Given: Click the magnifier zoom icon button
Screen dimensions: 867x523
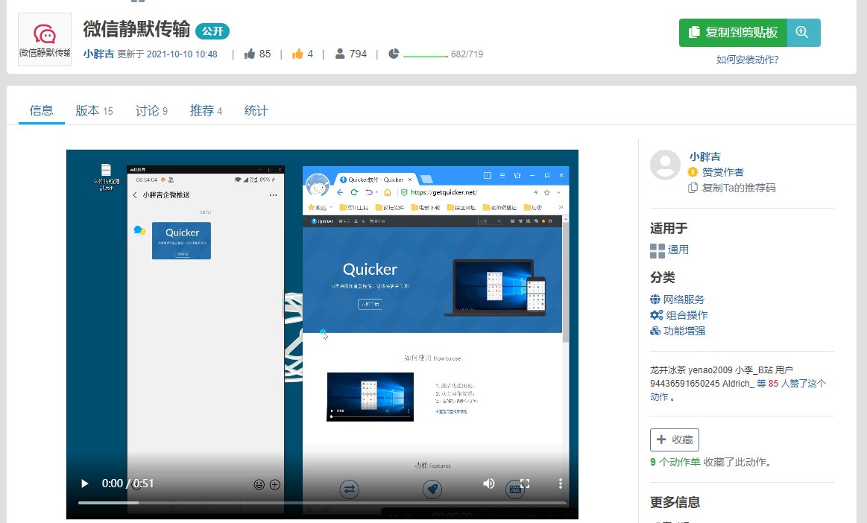Looking at the screenshot, I should pos(804,33).
